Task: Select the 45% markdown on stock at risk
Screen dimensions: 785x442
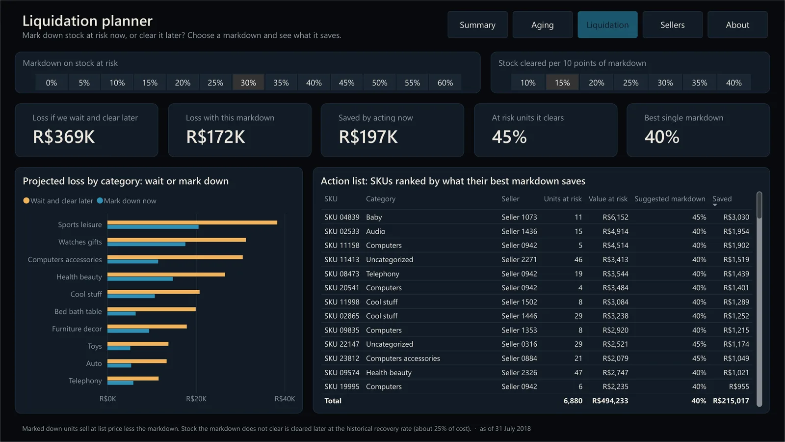Action: 347,83
